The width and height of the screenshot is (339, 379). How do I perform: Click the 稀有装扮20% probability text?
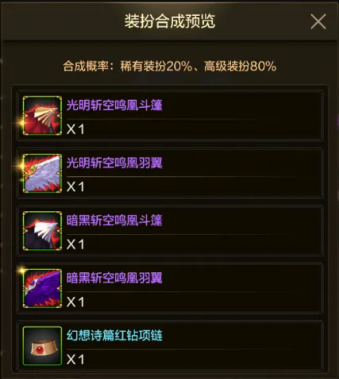(157, 66)
